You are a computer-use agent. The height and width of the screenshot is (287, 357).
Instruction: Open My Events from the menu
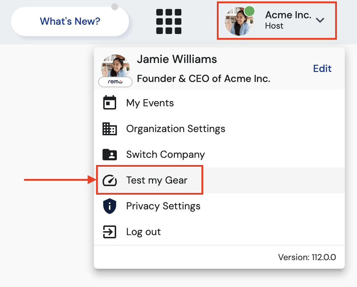coord(150,103)
